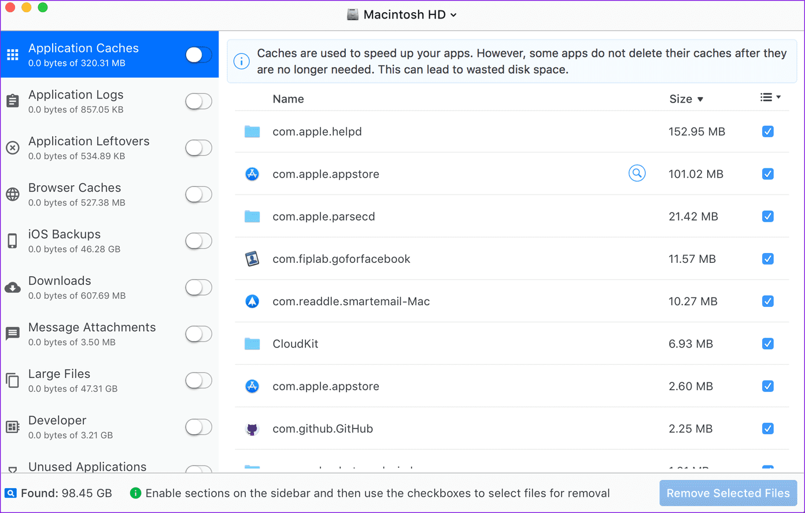Click the App Store icon in the 101.02 MB row
The image size is (805, 513).
click(252, 174)
